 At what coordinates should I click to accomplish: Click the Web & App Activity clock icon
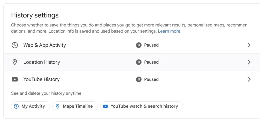(15, 45)
